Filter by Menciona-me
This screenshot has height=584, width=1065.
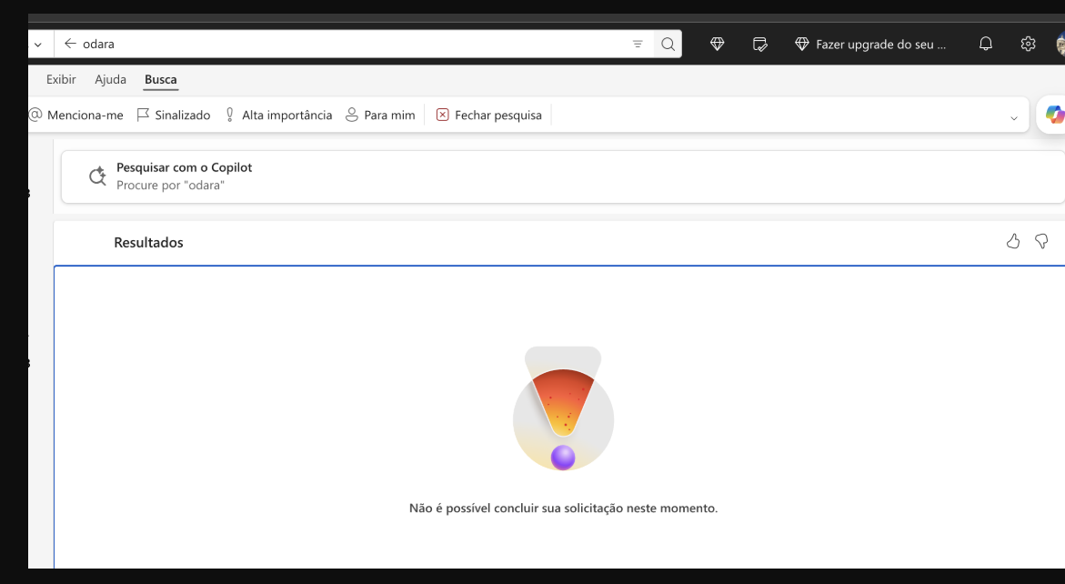pos(76,116)
